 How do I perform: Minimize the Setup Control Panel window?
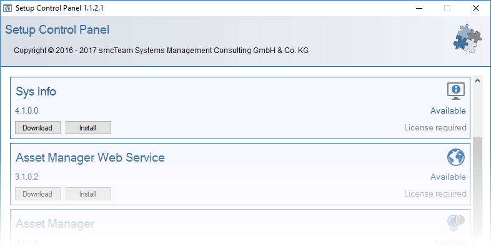click(x=419, y=8)
